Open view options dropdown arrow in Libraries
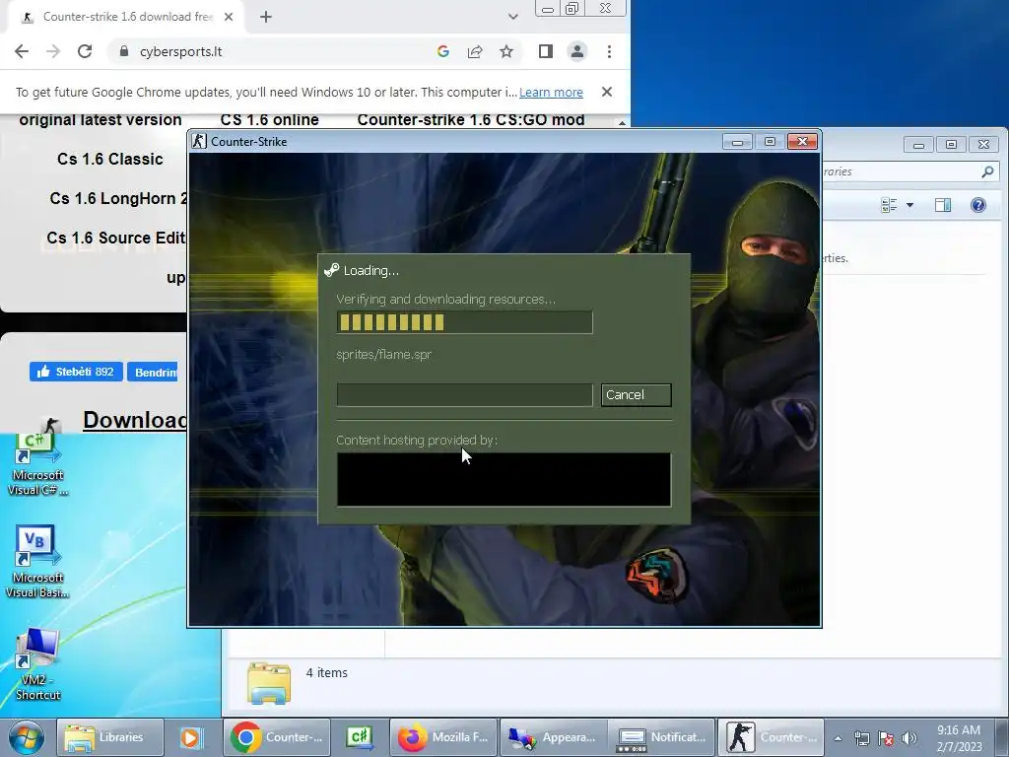1009x757 pixels. click(x=909, y=205)
